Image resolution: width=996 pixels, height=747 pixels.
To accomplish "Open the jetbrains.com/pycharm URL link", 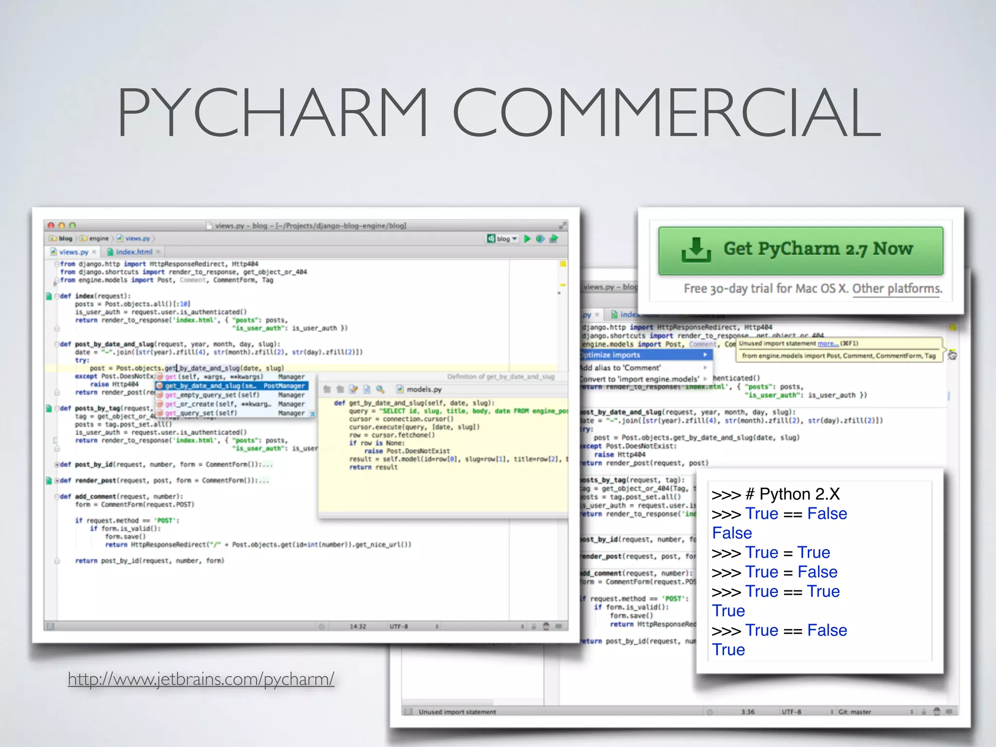I will point(201,679).
